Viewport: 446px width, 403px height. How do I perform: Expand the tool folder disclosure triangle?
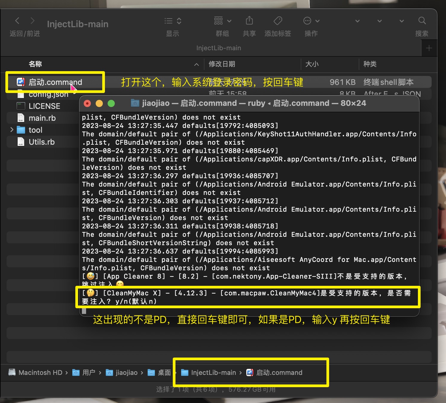pyautogui.click(x=12, y=130)
